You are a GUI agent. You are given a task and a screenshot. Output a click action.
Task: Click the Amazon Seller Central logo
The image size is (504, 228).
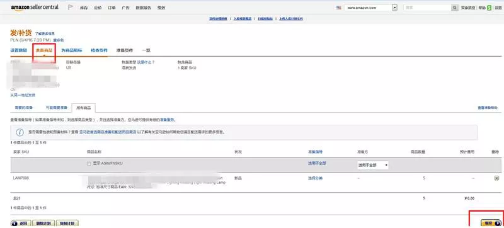pyautogui.click(x=35, y=8)
